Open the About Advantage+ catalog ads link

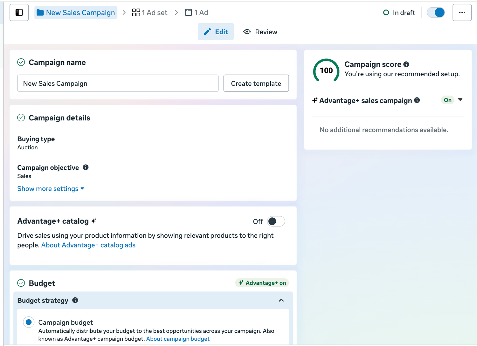(x=88, y=245)
